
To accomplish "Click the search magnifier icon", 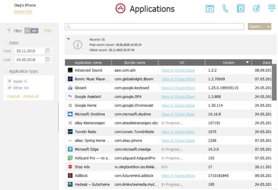I will (69, 27).
